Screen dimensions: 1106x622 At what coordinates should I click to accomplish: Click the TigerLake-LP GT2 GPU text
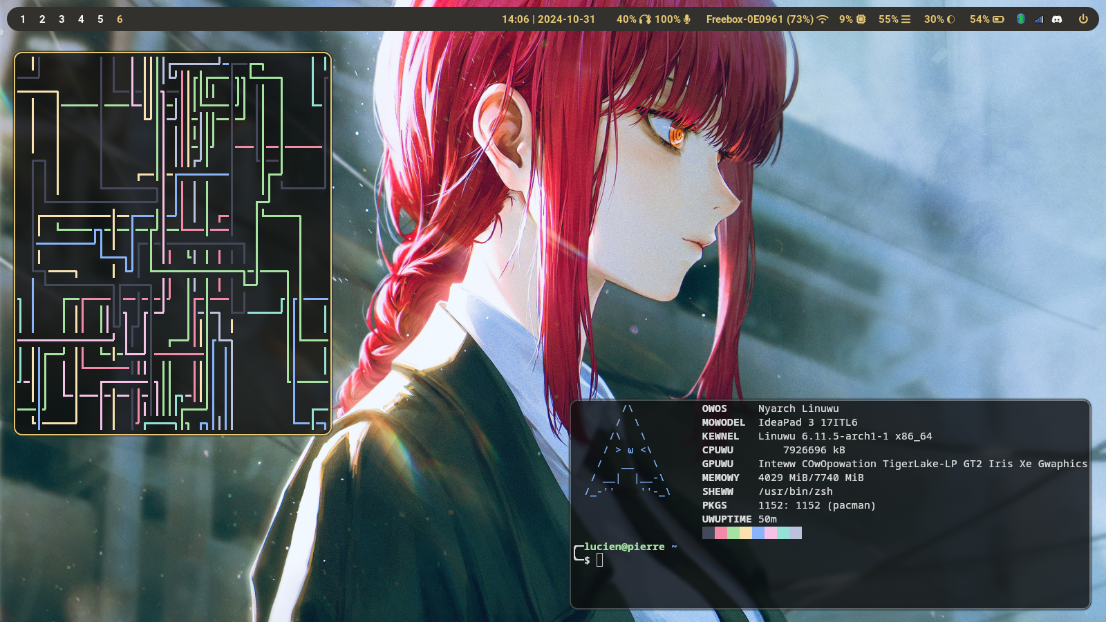point(932,464)
